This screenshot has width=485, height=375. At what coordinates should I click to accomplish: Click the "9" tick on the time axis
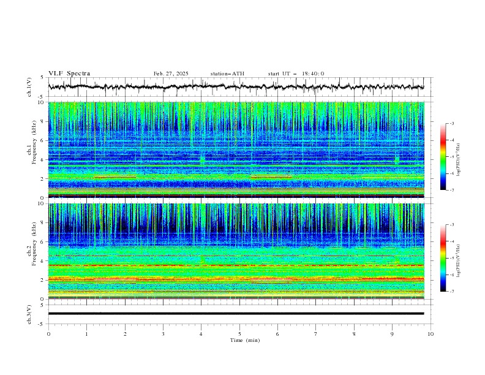pyautogui.click(x=392, y=334)
